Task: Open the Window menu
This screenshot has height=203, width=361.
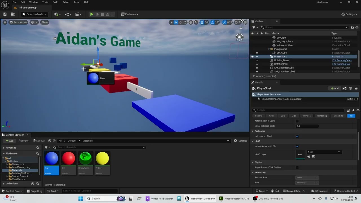Action: click(33, 2)
